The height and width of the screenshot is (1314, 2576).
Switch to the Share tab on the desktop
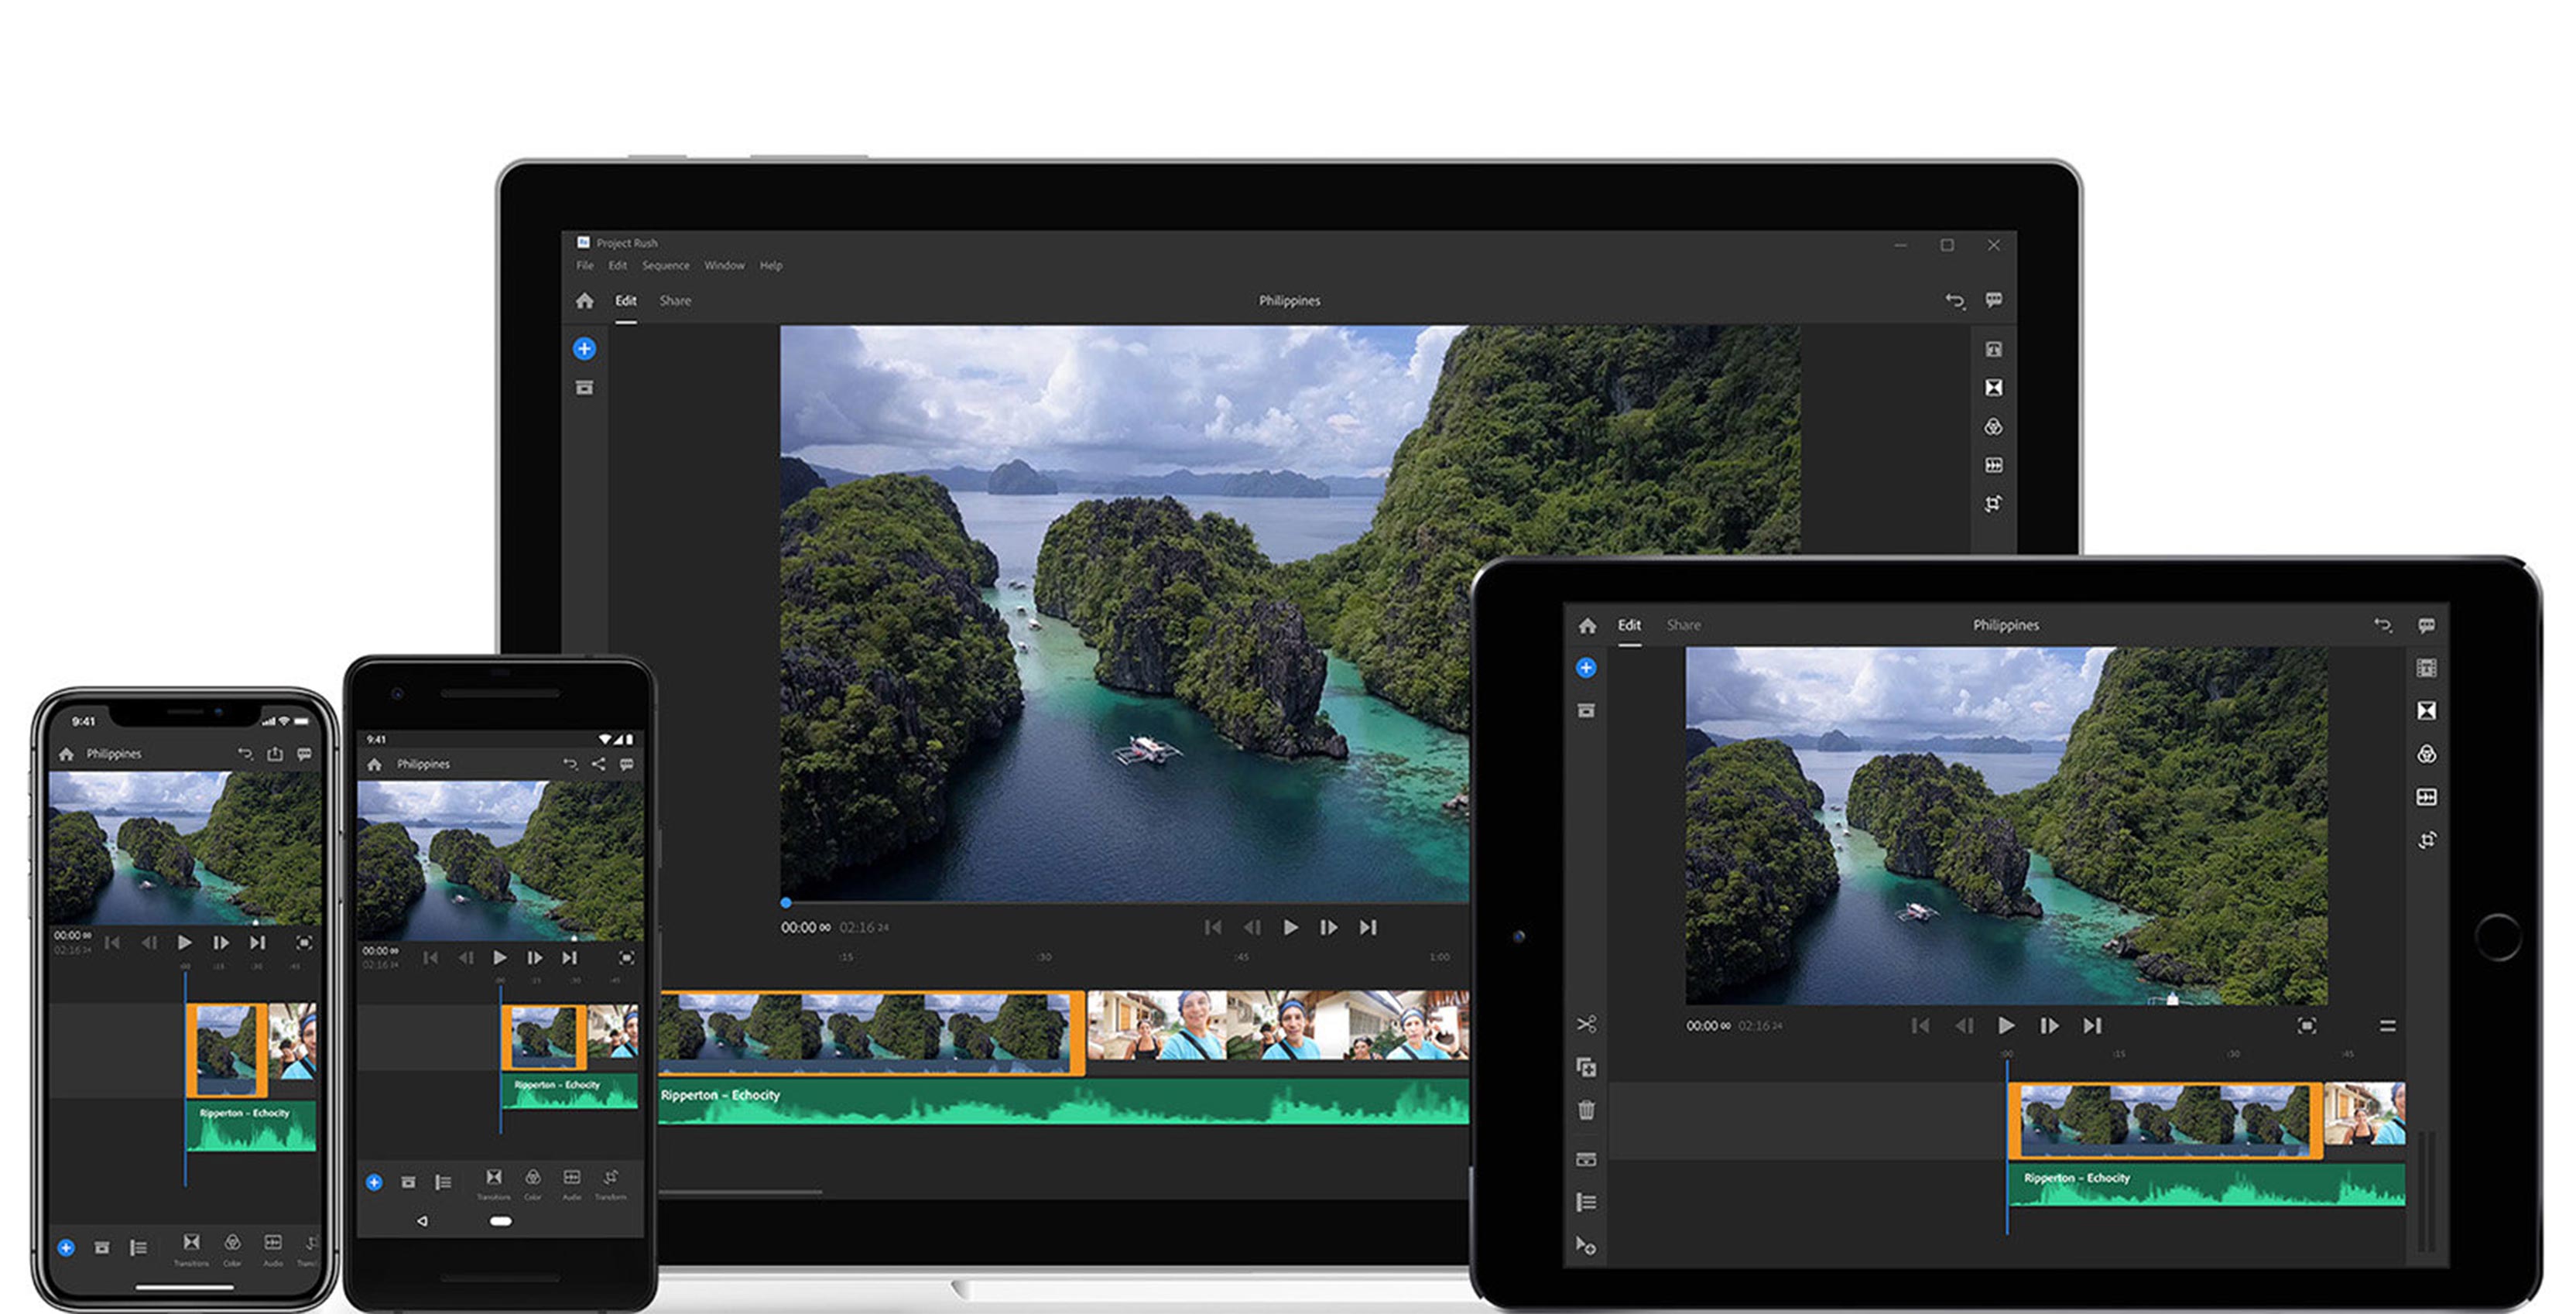click(675, 300)
